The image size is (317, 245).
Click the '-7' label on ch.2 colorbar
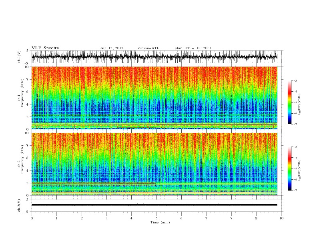(295, 191)
